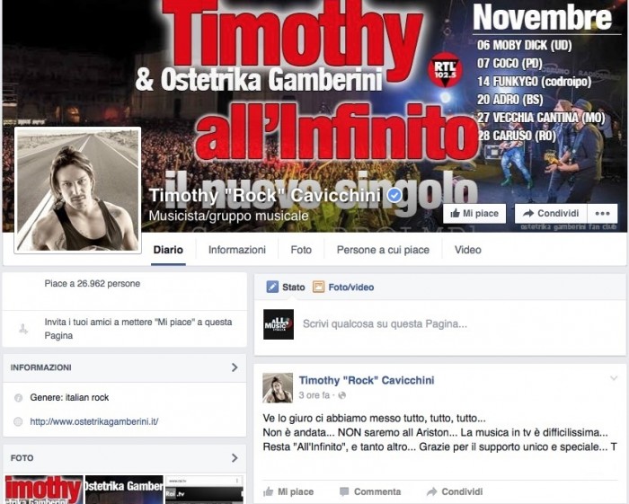This screenshot has height=504, width=629.
Task: Click the pencil Stato icon
Action: pos(272,287)
